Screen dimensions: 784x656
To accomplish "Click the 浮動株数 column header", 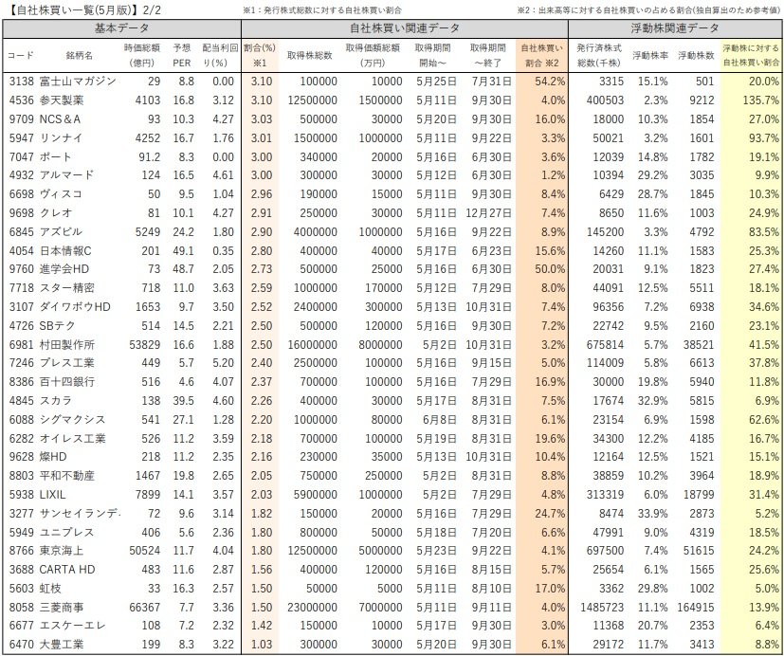I will coord(696,56).
